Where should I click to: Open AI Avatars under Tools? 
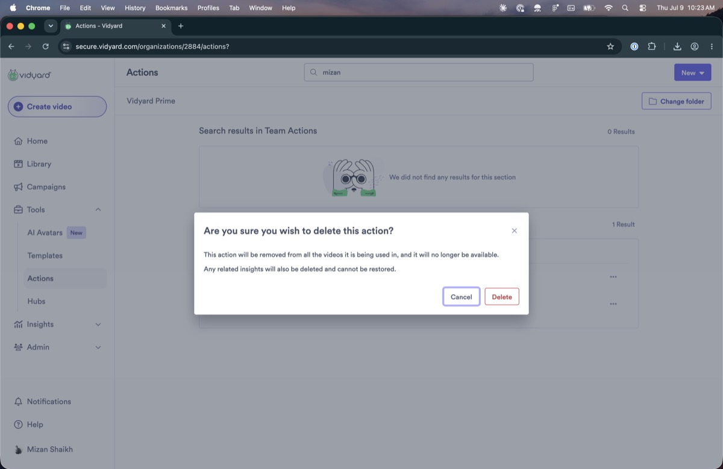[x=45, y=232]
